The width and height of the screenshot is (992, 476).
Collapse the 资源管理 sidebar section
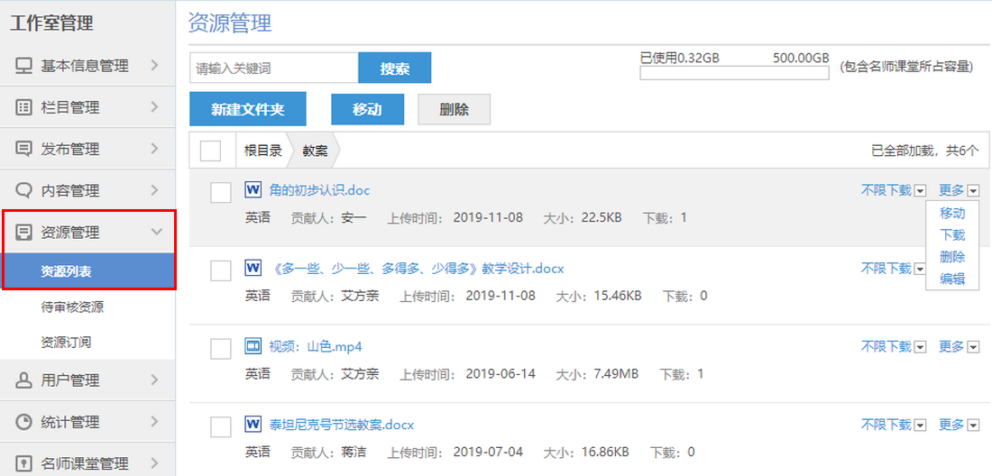click(157, 233)
